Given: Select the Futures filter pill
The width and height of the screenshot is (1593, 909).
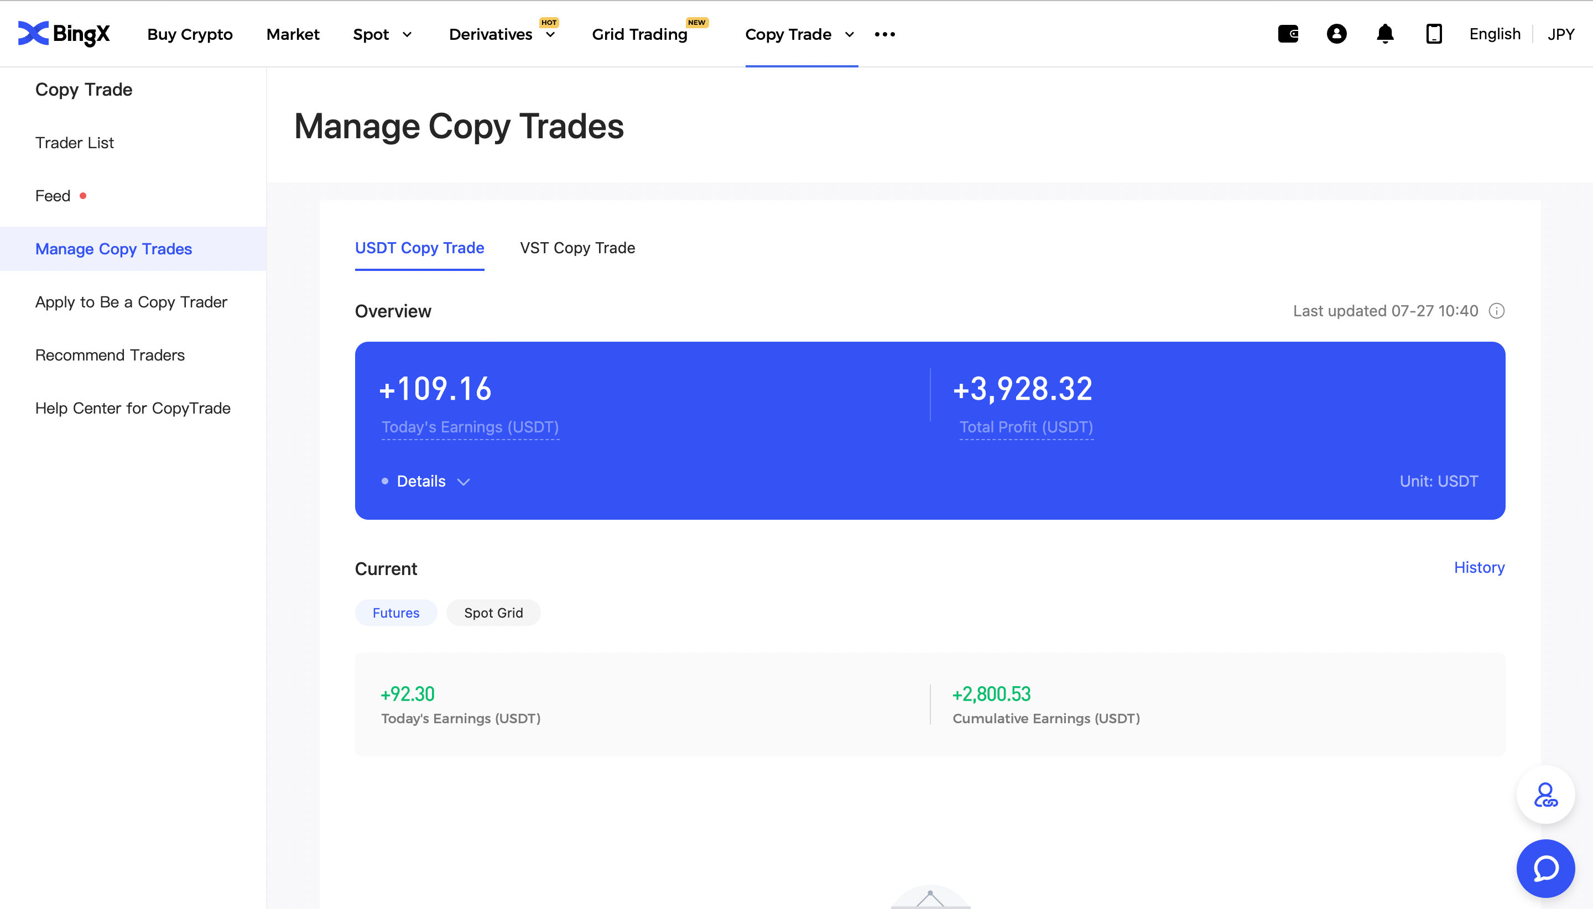Looking at the screenshot, I should tap(396, 613).
